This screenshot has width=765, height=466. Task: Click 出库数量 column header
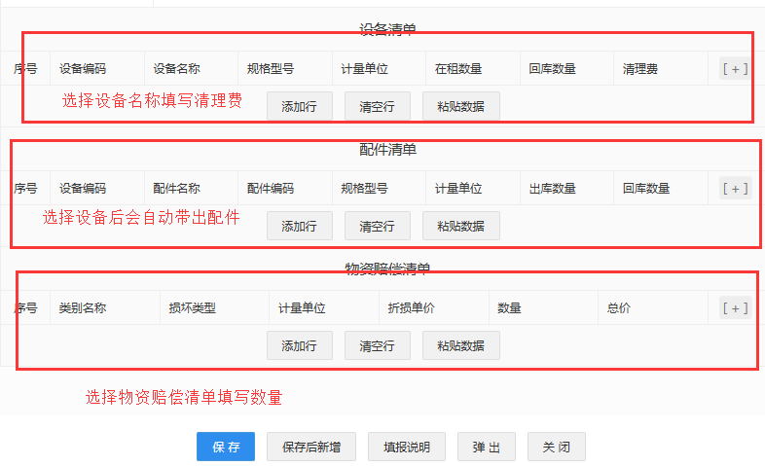click(552, 188)
